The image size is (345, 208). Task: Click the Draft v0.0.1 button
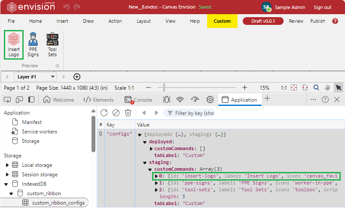pos(262,21)
